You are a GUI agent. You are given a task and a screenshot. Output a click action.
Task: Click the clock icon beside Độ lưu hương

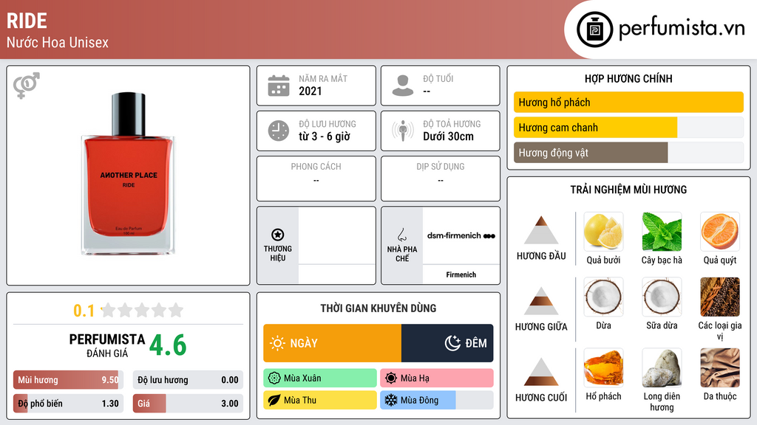pos(279,131)
